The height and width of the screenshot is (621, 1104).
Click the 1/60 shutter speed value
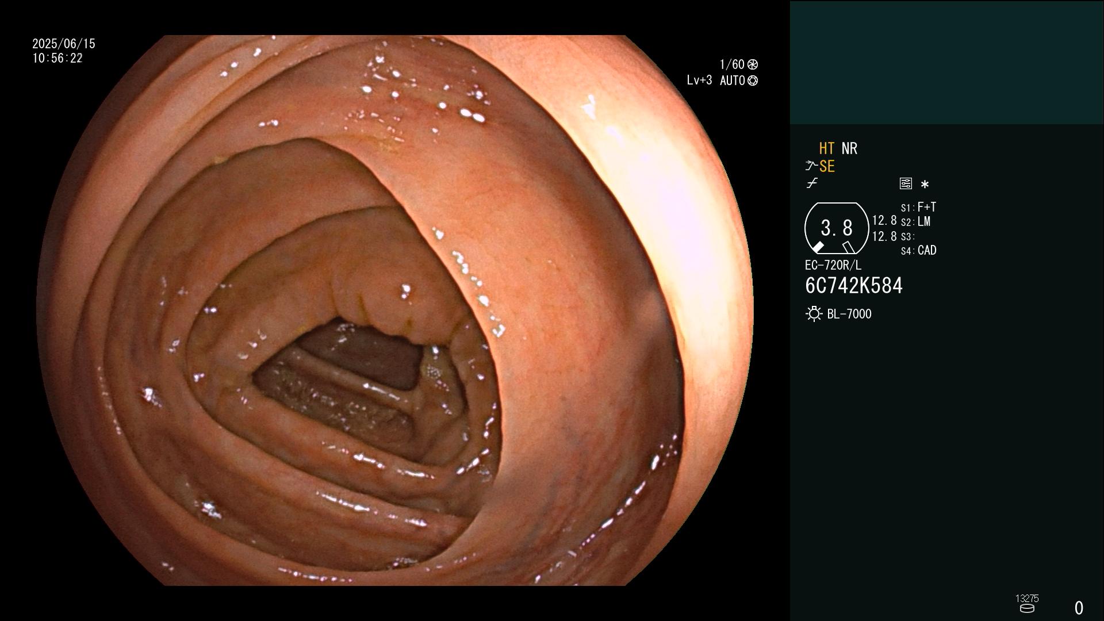732,64
